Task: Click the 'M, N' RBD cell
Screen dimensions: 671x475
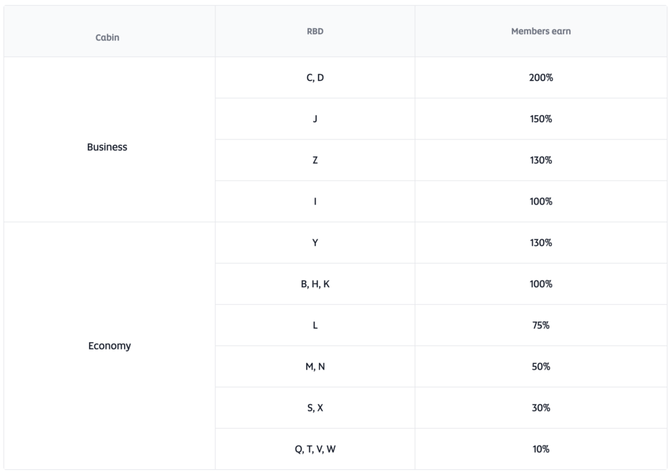Action: click(x=315, y=366)
